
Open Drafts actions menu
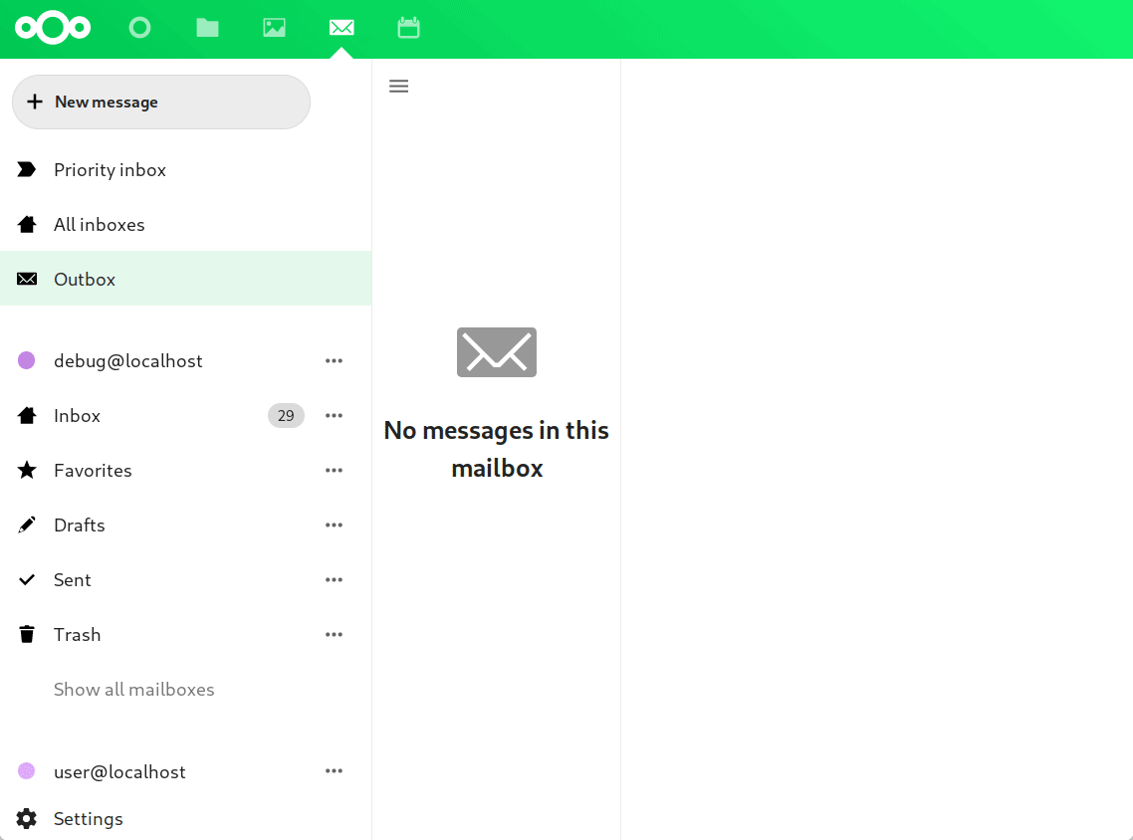point(334,525)
